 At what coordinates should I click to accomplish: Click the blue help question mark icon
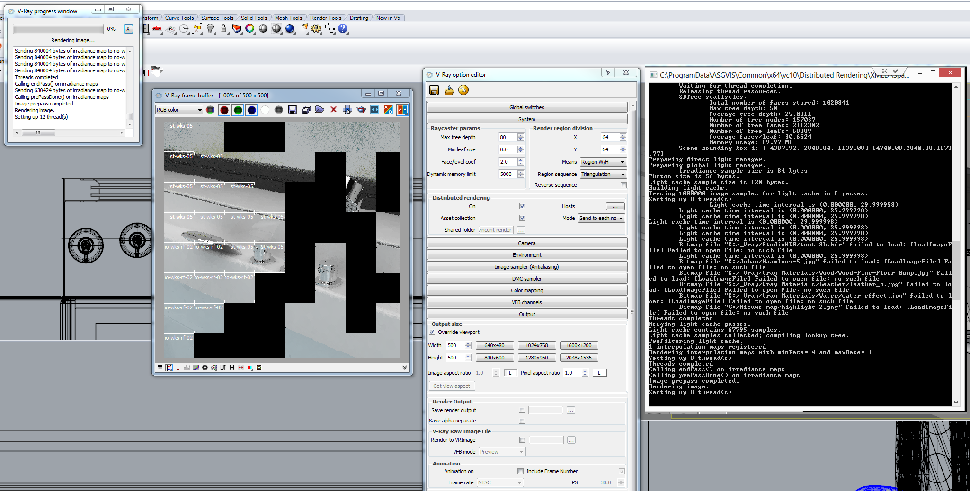(x=343, y=29)
